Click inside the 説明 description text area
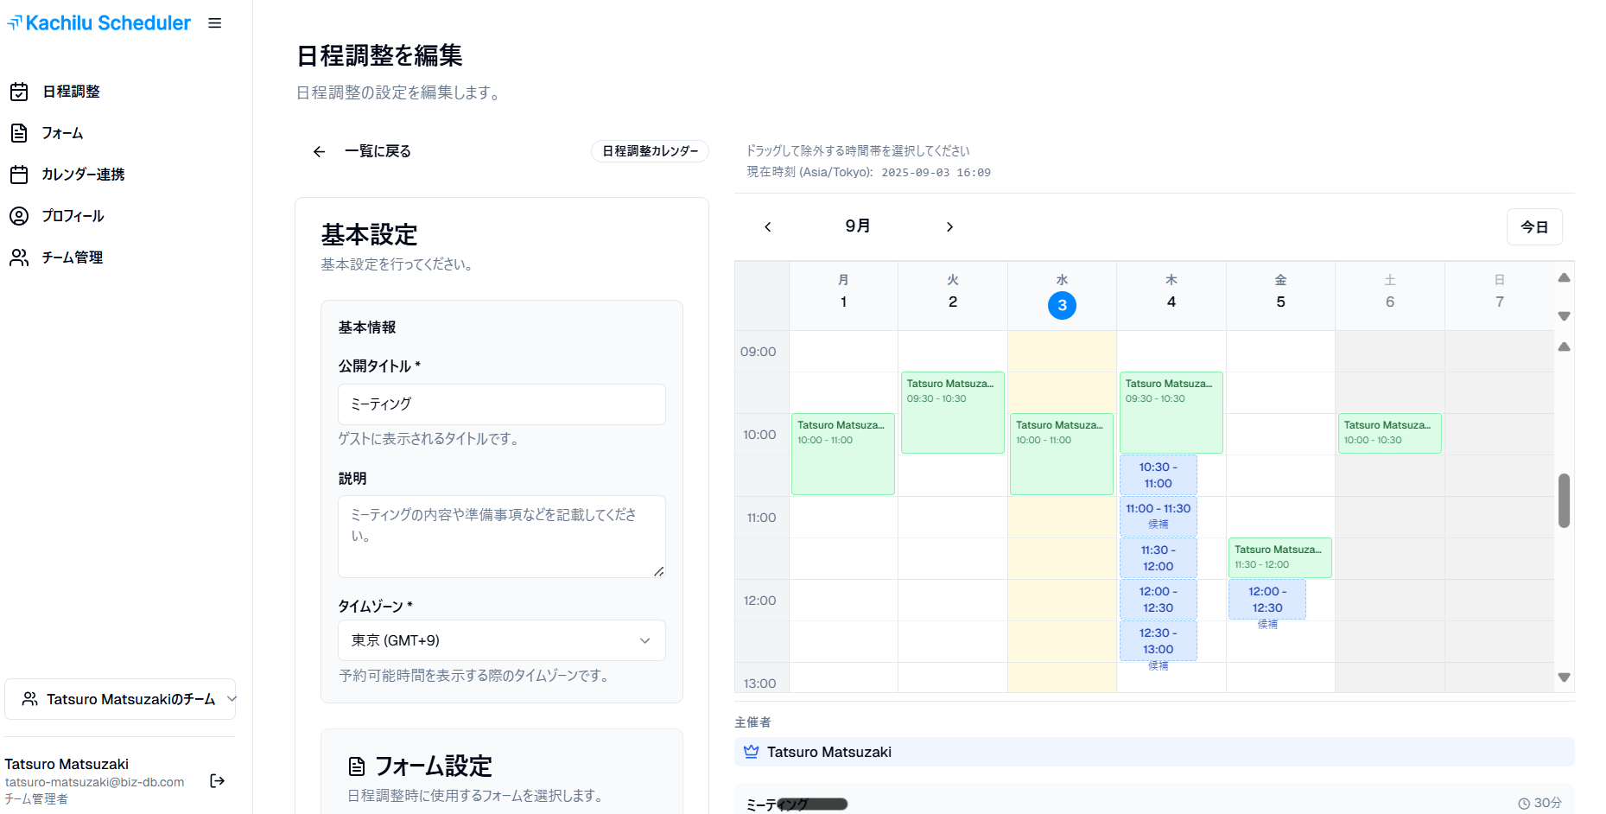1606x814 pixels. 501,536
